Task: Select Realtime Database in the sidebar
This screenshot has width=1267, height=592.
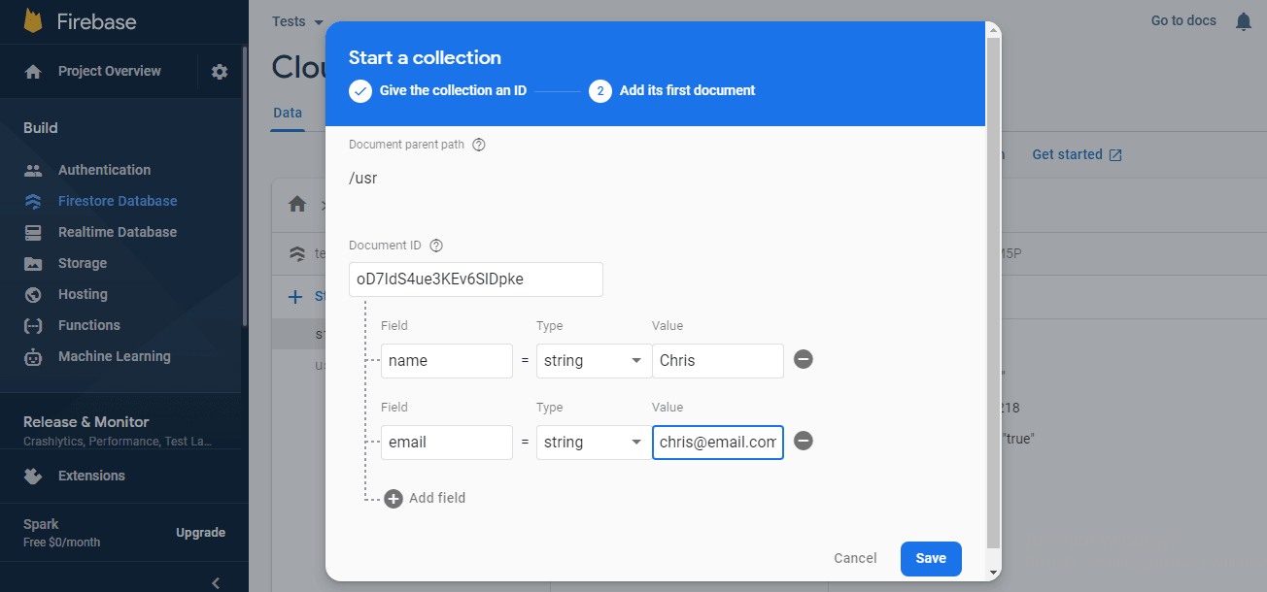Action: (117, 232)
